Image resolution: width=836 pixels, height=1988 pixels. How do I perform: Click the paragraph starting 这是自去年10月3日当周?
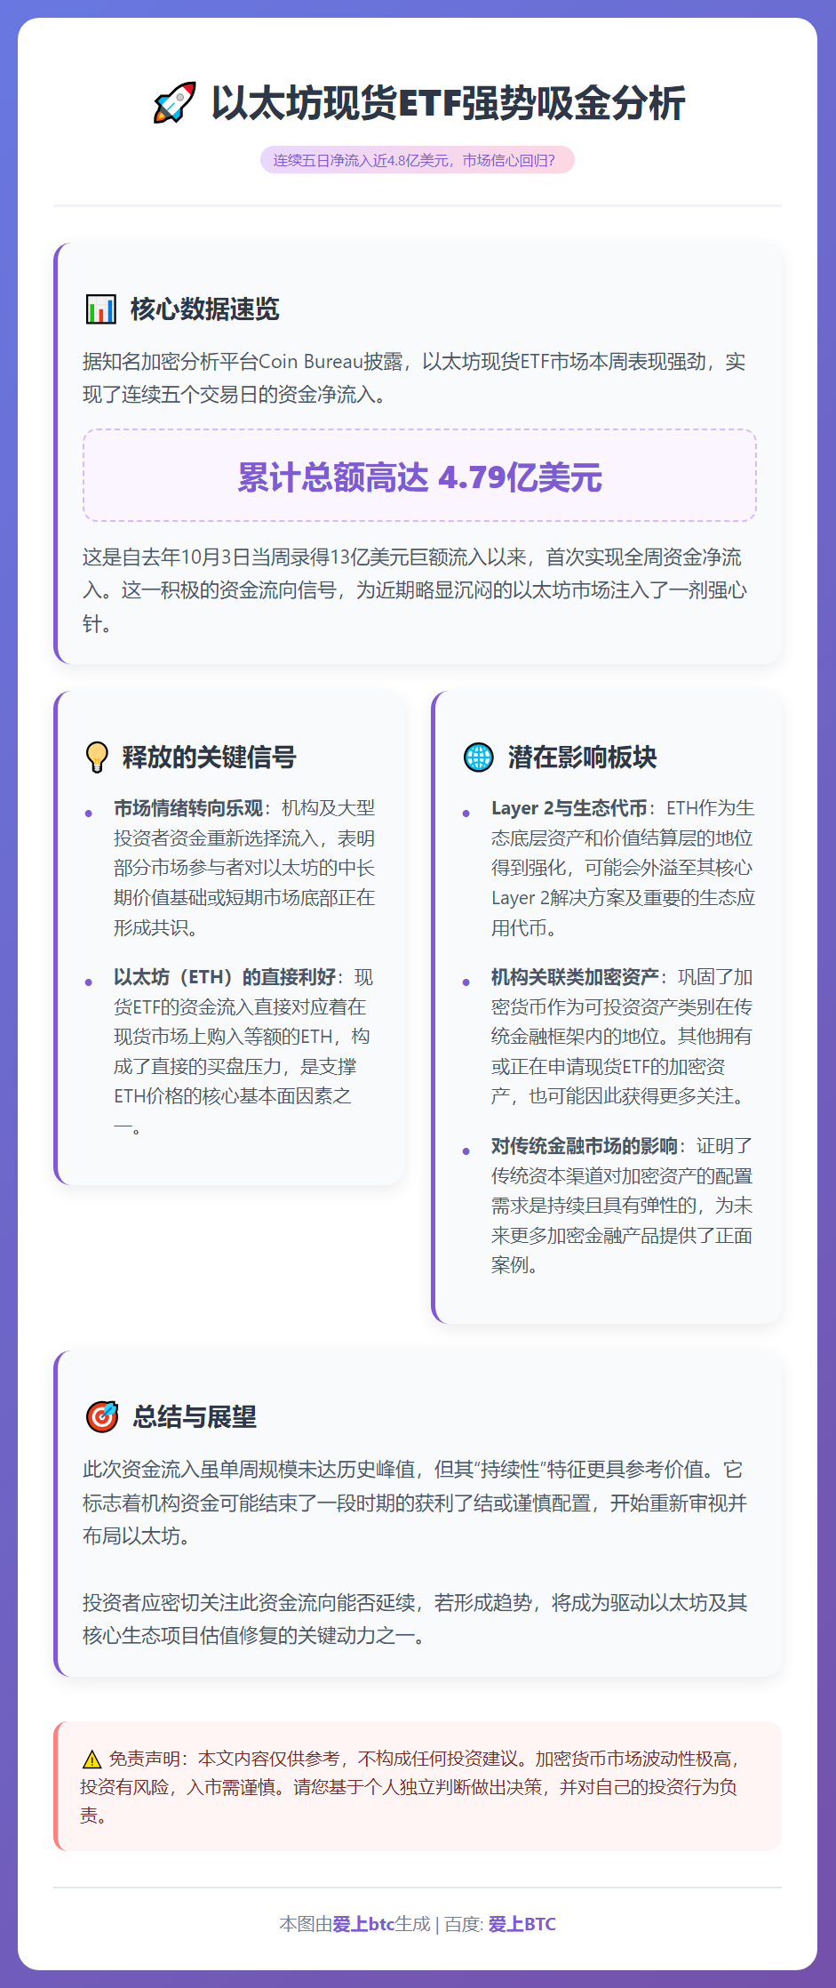click(x=415, y=590)
